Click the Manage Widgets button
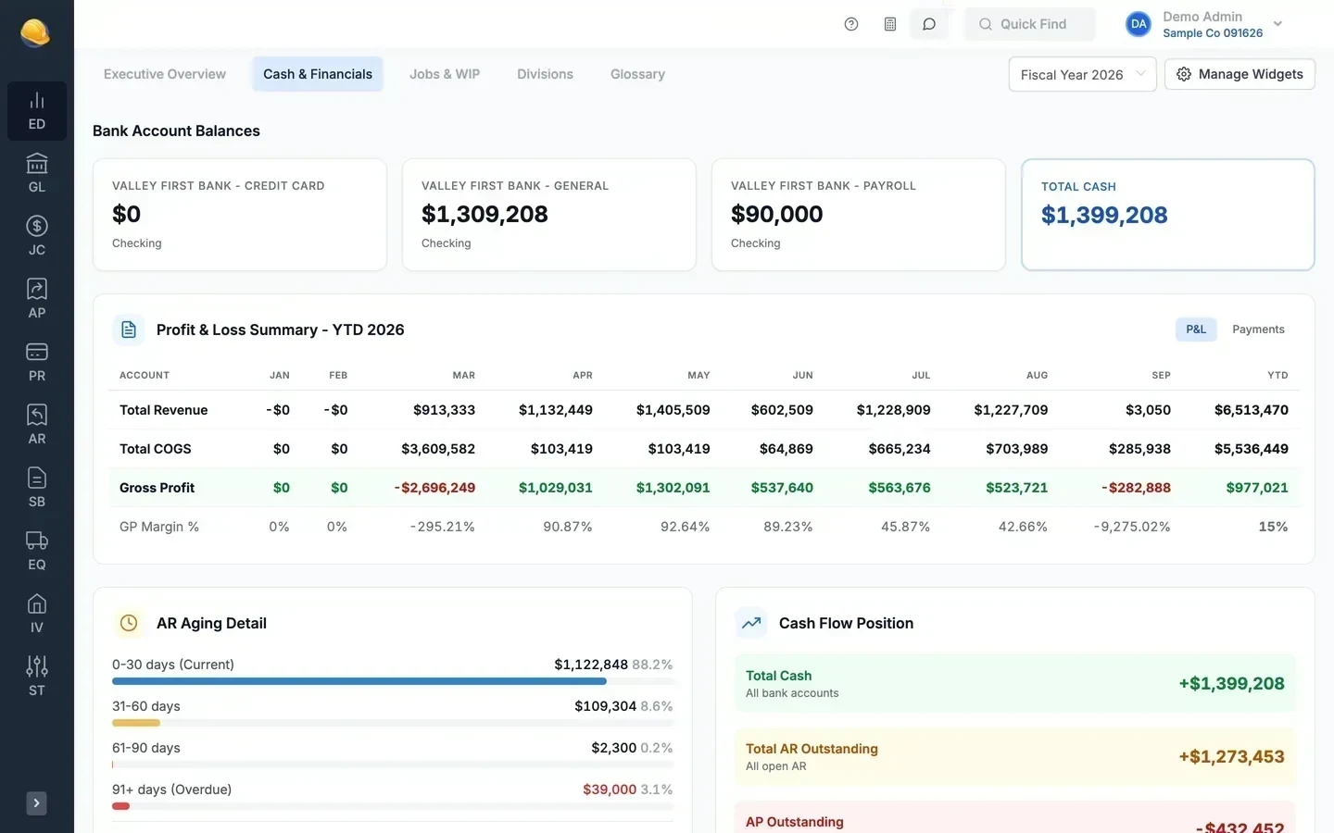The image size is (1334, 833). (x=1240, y=74)
